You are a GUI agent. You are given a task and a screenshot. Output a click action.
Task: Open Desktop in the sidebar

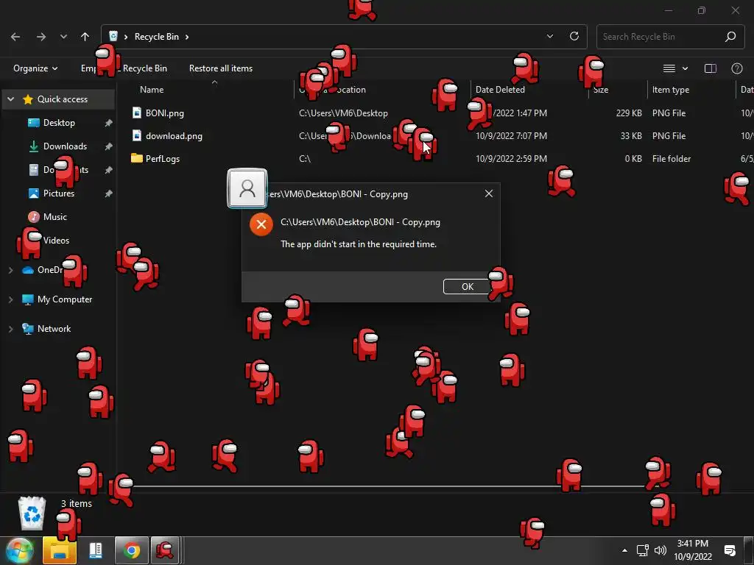pyautogui.click(x=59, y=123)
